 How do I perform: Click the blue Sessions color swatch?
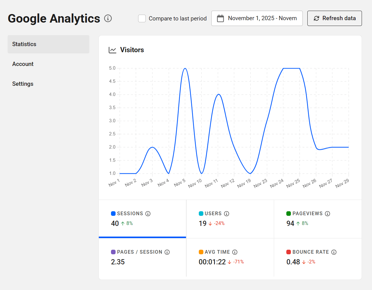(x=113, y=214)
